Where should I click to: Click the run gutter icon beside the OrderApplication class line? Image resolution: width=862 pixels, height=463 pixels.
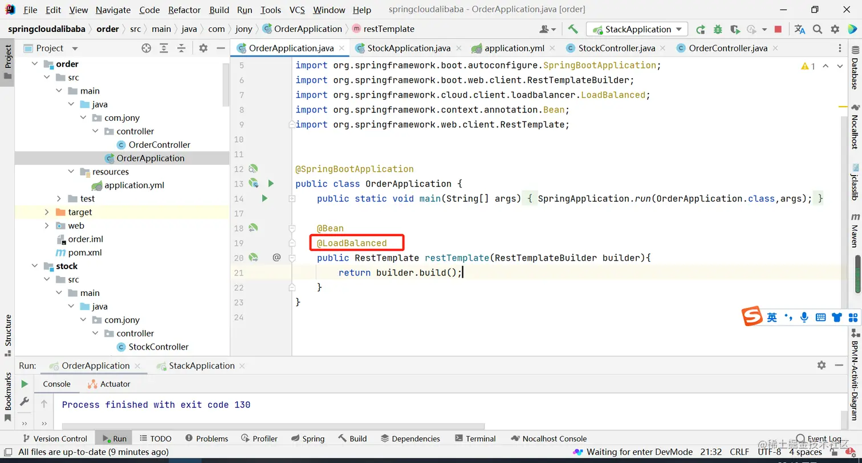[x=271, y=184]
